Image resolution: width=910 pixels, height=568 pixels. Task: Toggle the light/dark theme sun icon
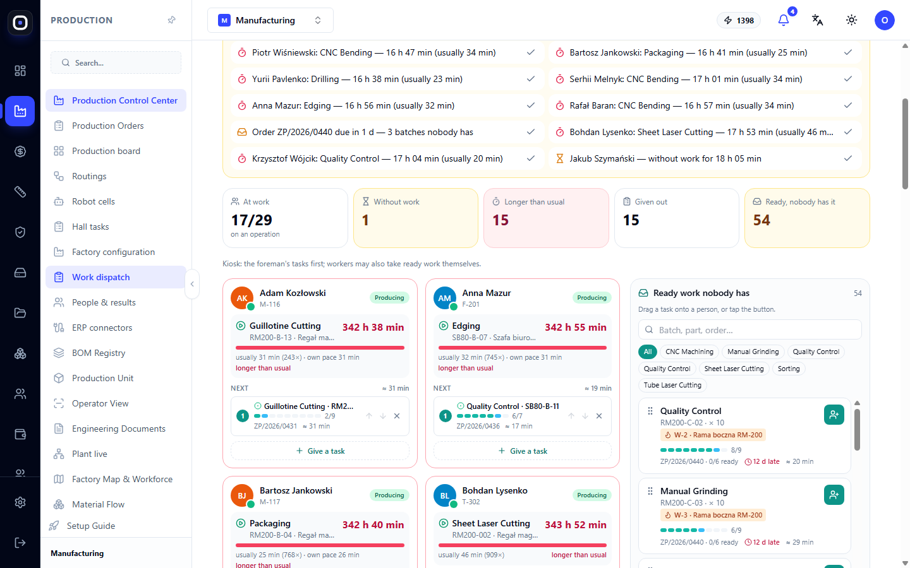[852, 20]
